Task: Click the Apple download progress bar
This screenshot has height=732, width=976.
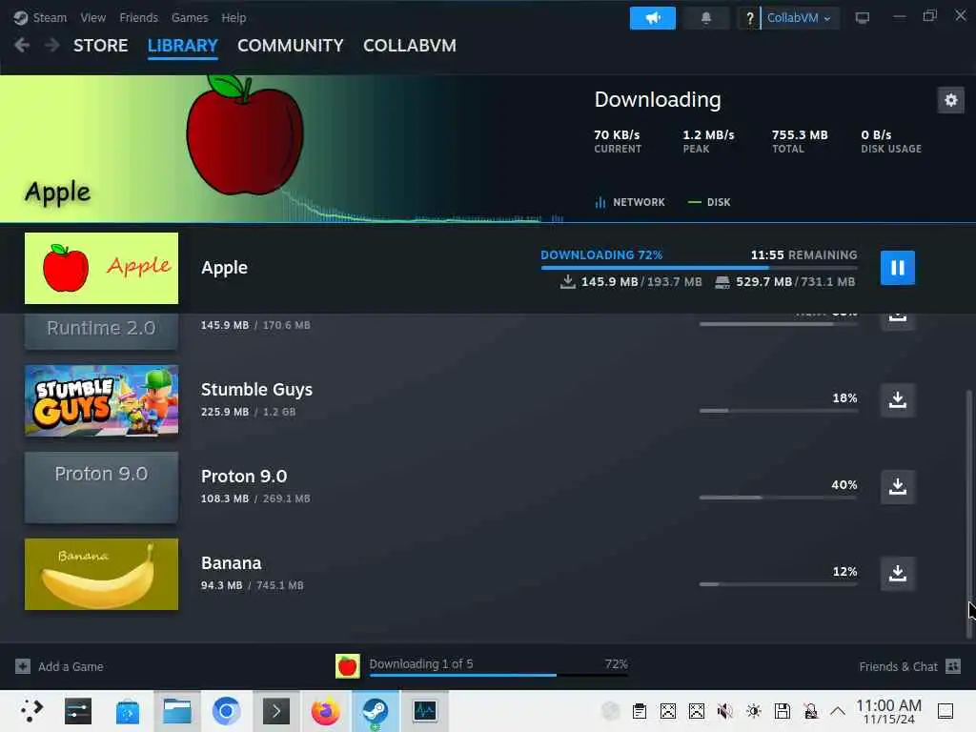Action: point(699,268)
